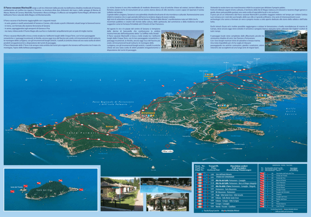Click the Golfo della Spezia sea label

pos(291,111)
